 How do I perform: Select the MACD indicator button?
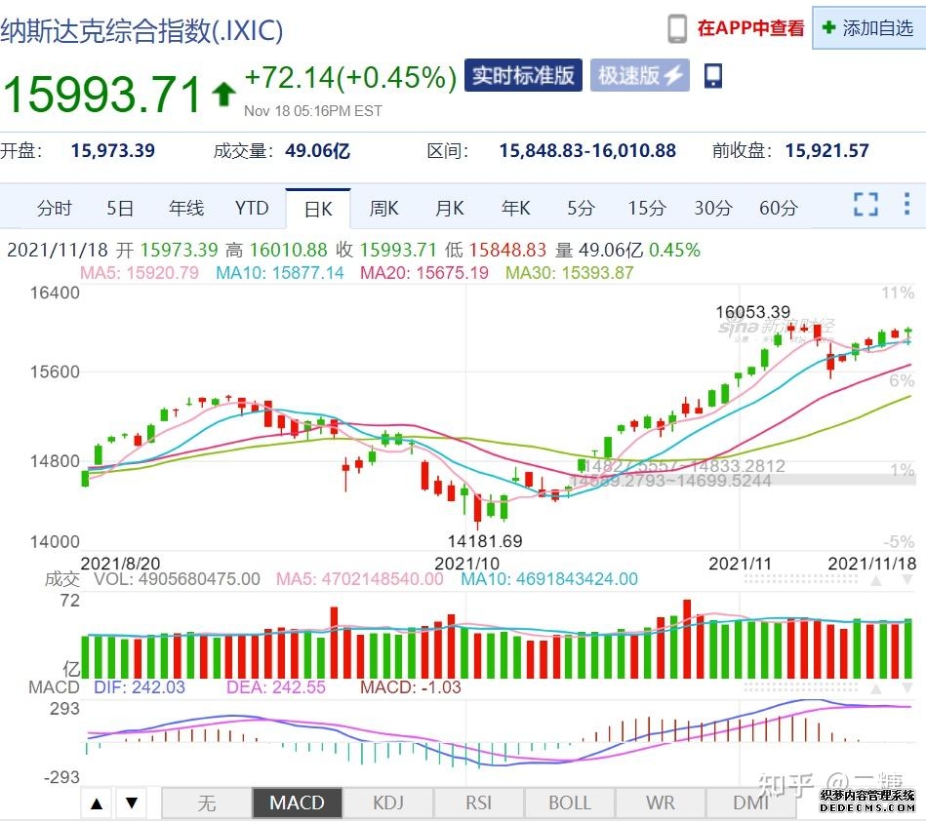coord(297,803)
